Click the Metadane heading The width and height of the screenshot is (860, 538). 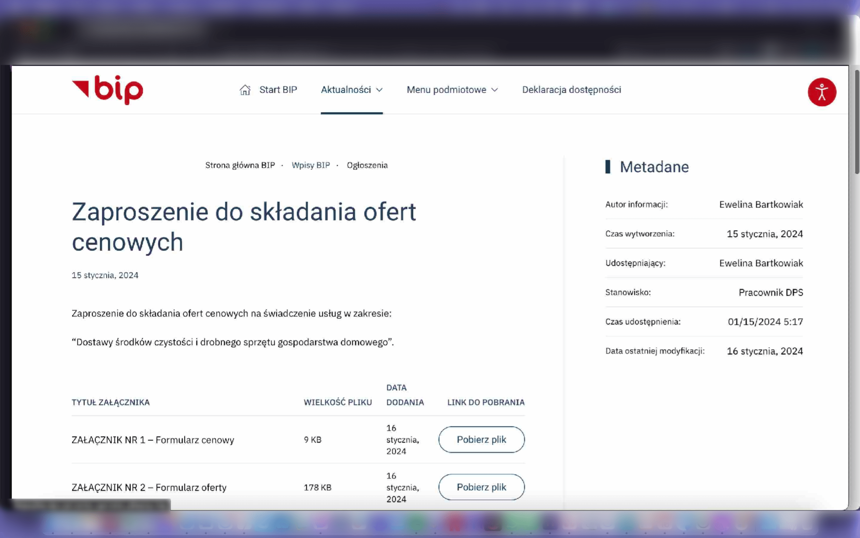tap(654, 167)
